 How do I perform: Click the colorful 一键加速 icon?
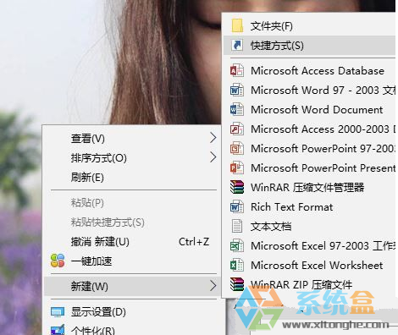tap(58, 261)
